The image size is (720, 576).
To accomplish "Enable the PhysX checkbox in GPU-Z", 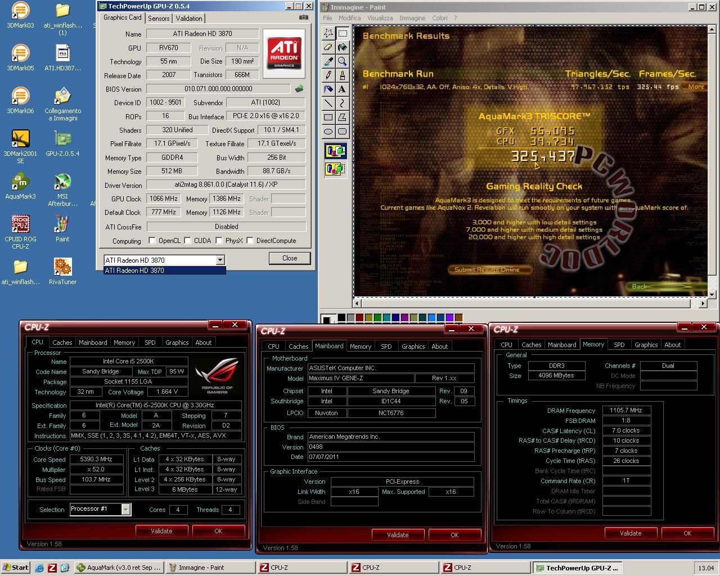I will (218, 241).
